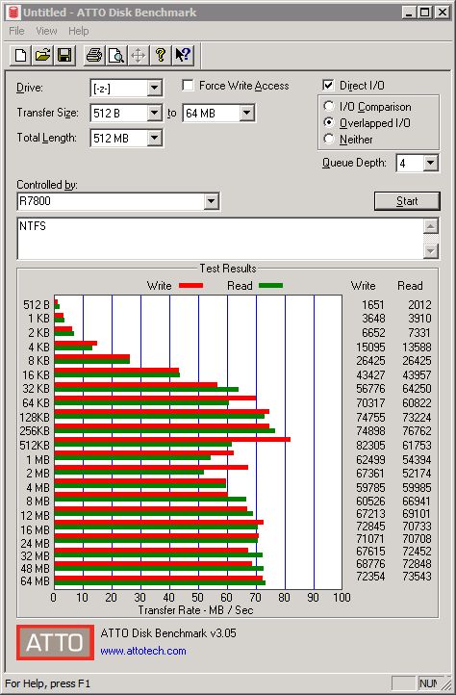Visit the www.attotech.com link
The width and height of the screenshot is (456, 695).
pyautogui.click(x=143, y=651)
